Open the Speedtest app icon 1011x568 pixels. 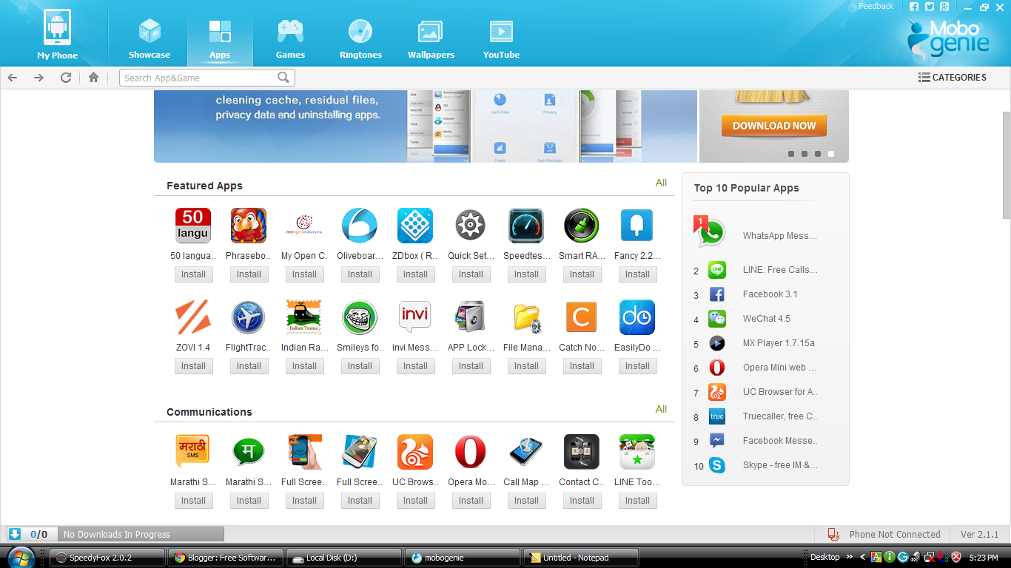pos(526,226)
